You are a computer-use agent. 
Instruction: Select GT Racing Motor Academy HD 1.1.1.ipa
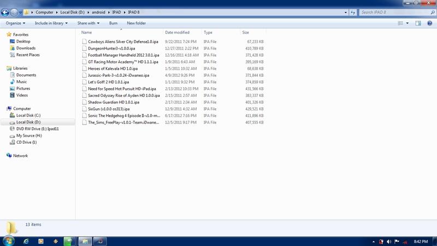(x=123, y=62)
